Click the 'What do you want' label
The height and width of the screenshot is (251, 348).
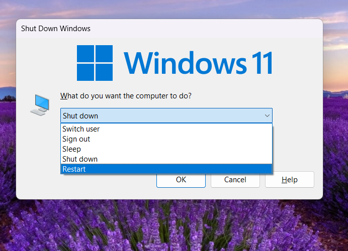coord(126,95)
